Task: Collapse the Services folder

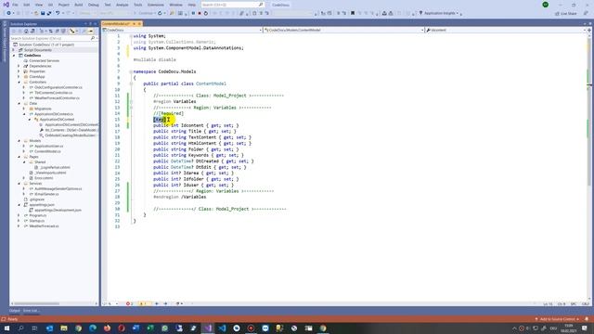Action: (19, 184)
